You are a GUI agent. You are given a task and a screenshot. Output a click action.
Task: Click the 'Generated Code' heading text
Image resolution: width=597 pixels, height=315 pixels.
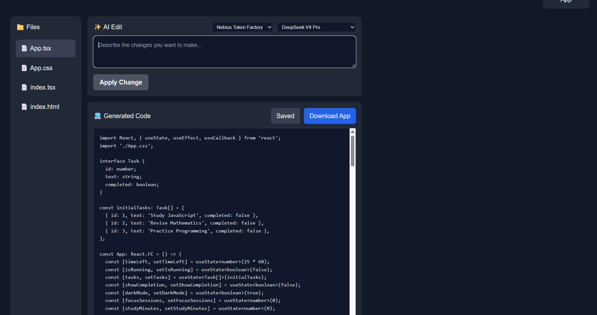127,116
